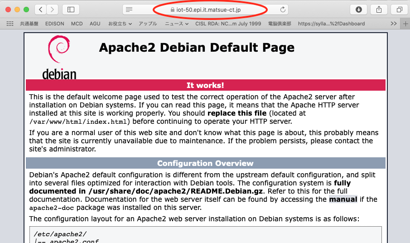Image resolution: width=410 pixels, height=243 pixels.
Task: Open the Downloads popover
Action: (359, 10)
